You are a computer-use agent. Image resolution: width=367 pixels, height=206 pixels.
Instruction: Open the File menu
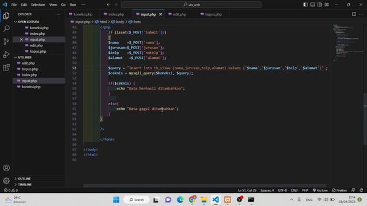14,5
